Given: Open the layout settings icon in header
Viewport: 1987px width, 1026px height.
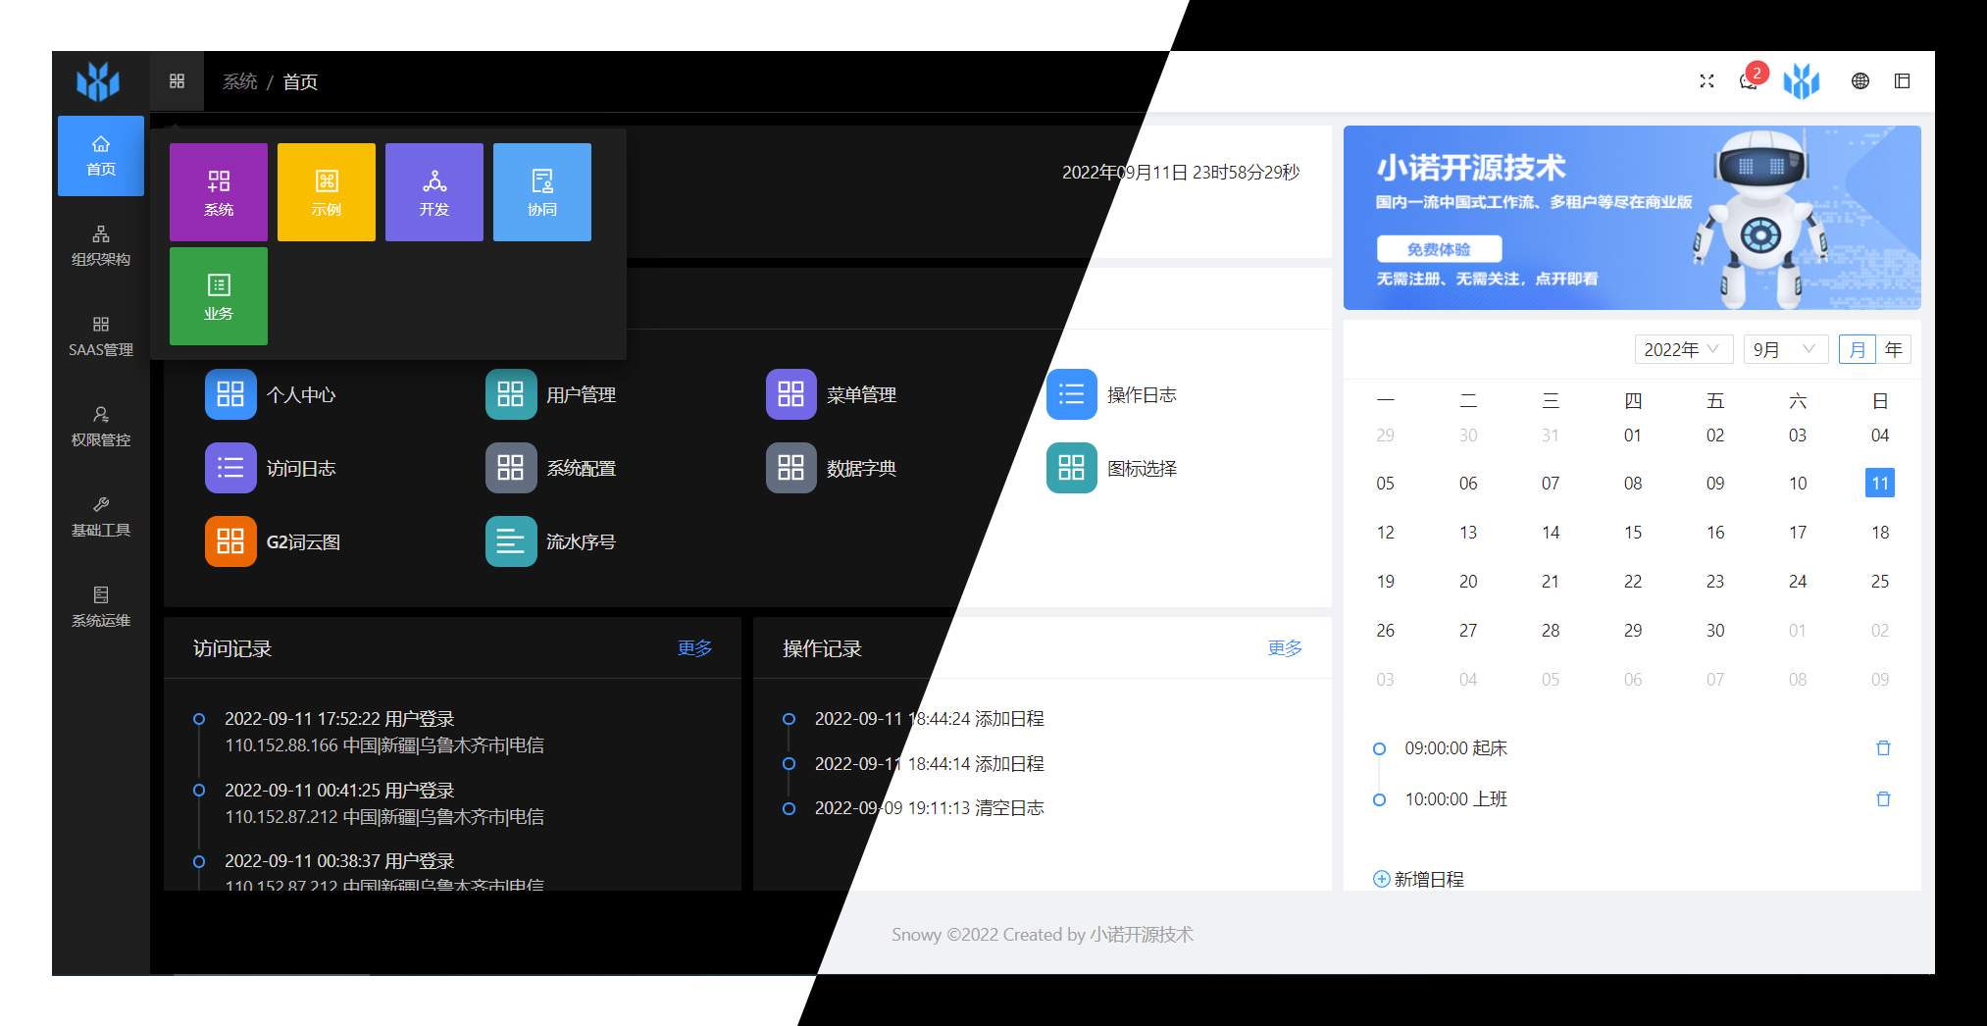Looking at the screenshot, I should (1902, 81).
